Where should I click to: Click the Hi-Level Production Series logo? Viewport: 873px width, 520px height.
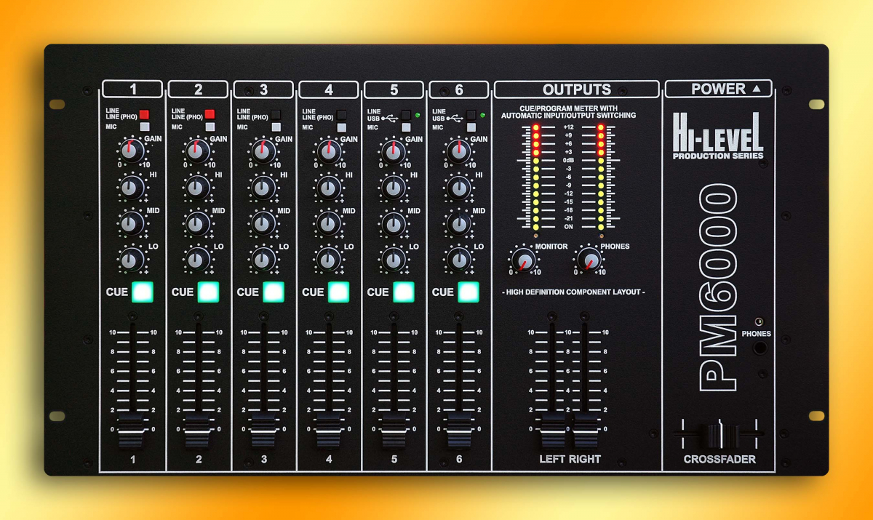[x=719, y=137]
